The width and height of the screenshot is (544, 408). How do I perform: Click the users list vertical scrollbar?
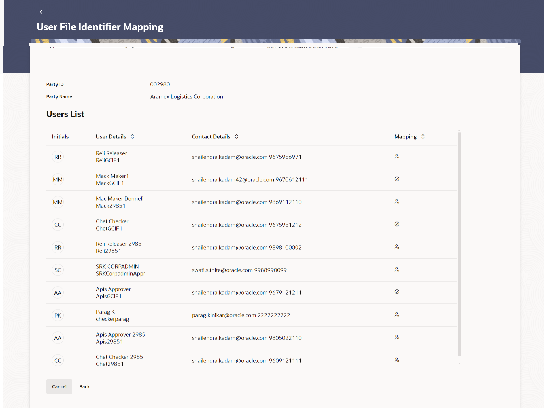[459, 244]
